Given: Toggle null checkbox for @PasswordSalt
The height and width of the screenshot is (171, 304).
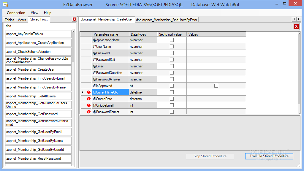Looking at the screenshot, I should (x=172, y=59).
